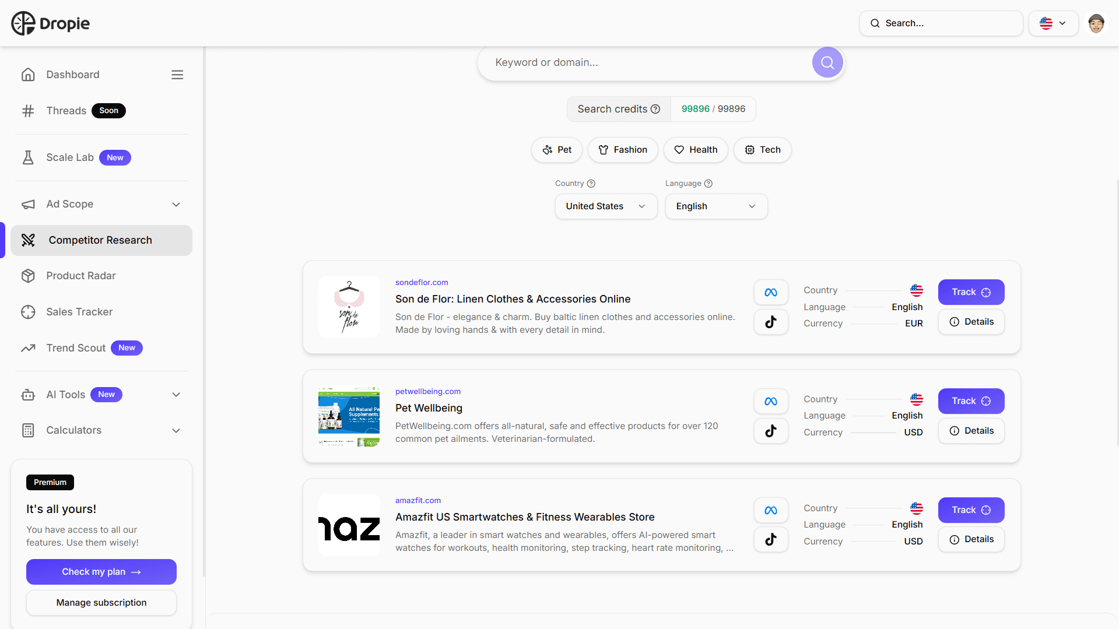Viewport: 1119px width, 629px height.
Task: Click the Amazfit store thumbnail
Action: coord(349,525)
